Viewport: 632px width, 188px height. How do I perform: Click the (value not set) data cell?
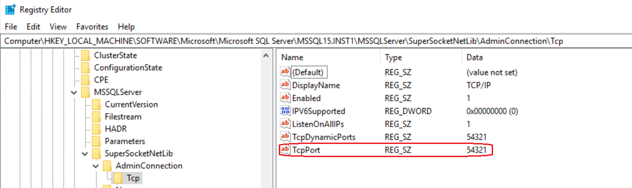click(x=492, y=72)
